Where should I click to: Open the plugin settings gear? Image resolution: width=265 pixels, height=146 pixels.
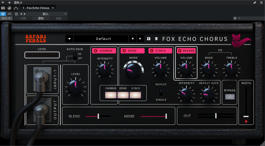235,18
